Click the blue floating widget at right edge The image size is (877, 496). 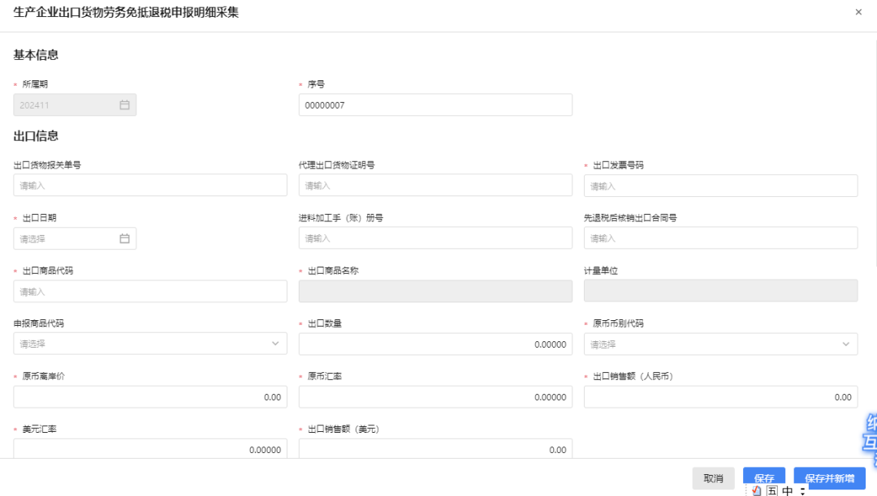coord(870,439)
